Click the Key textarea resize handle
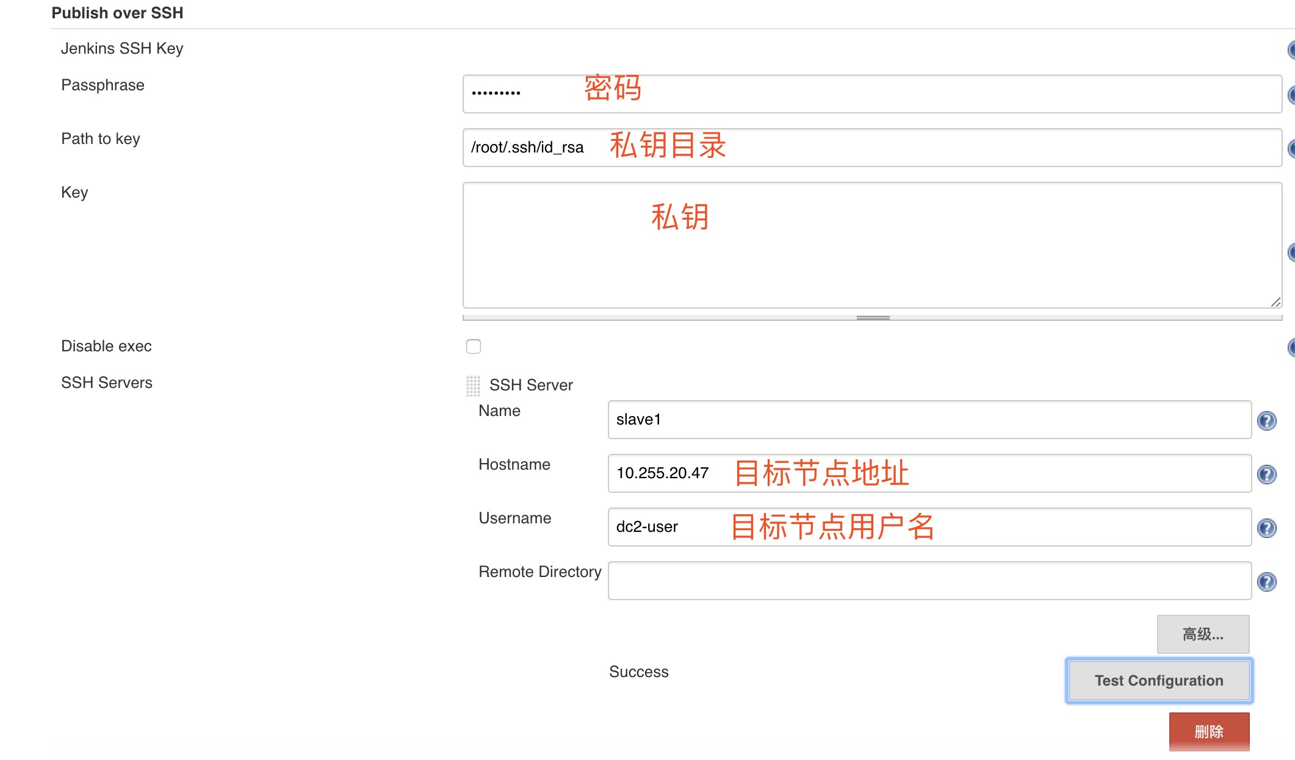1295x760 pixels. (1275, 303)
